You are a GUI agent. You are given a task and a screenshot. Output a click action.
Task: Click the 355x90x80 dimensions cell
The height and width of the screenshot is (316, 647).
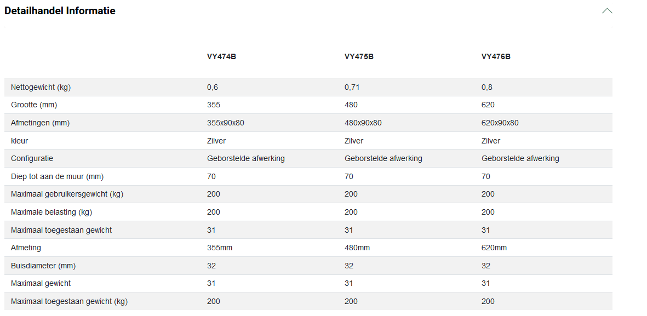(x=225, y=123)
